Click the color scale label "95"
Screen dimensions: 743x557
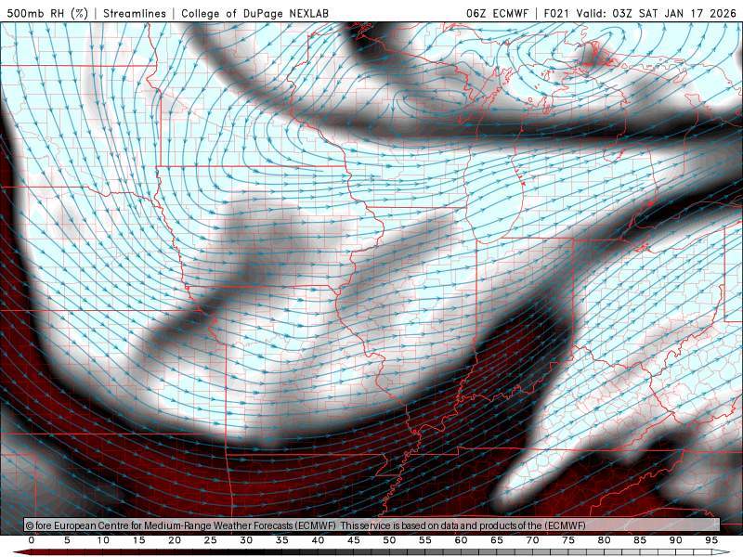711,540
